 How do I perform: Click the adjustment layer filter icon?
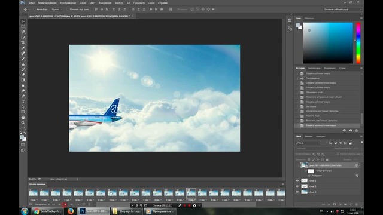tap(335, 143)
